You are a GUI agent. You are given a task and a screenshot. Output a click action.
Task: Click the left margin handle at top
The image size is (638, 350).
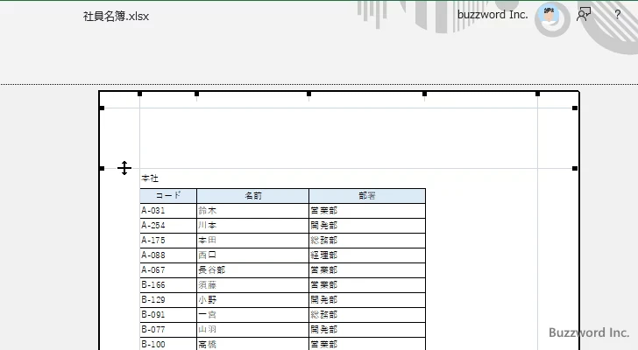pos(139,94)
